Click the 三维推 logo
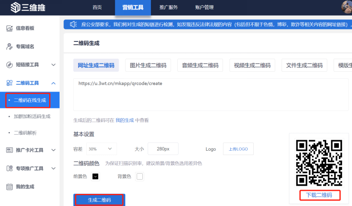This screenshot has height=206, width=352. point(28,7)
